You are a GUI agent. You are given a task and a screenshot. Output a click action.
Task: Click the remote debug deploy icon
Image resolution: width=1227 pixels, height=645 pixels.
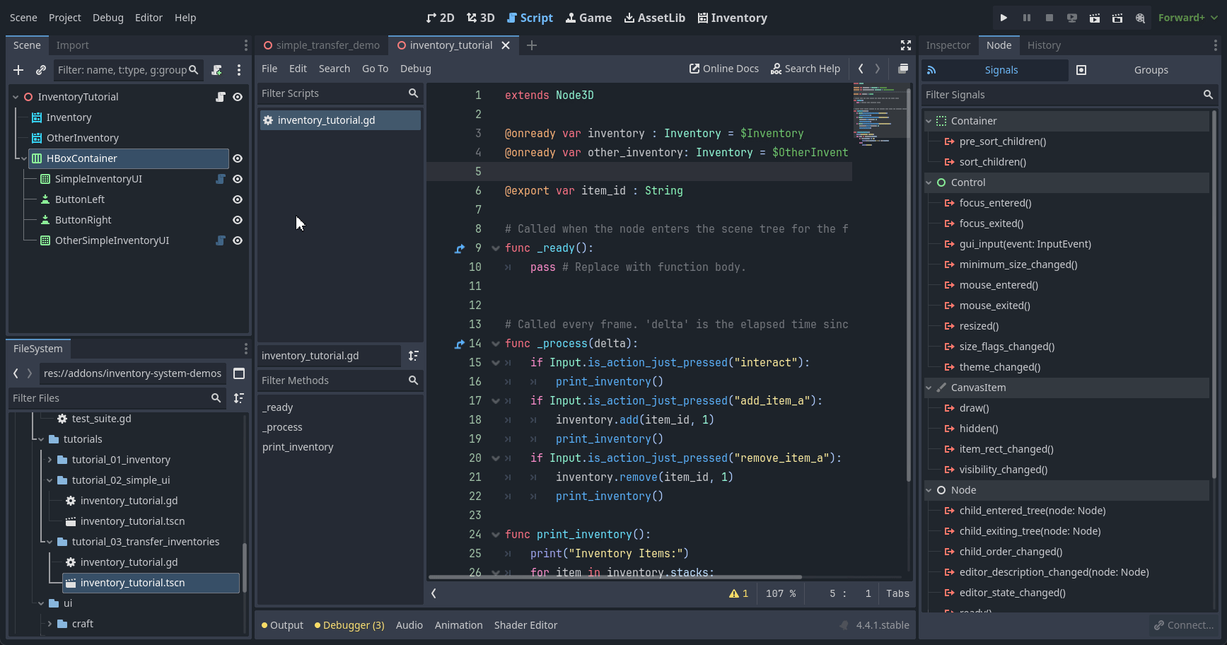coord(1072,18)
